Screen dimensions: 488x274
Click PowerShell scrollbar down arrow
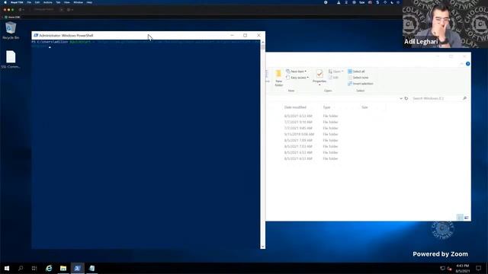(x=263, y=247)
